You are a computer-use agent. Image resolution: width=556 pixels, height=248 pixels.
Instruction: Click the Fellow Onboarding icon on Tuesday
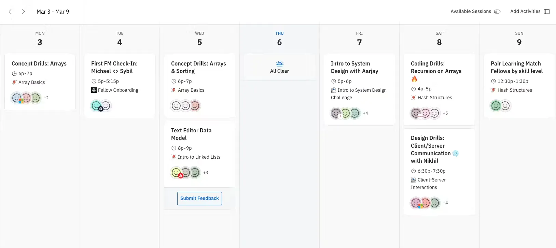94,90
